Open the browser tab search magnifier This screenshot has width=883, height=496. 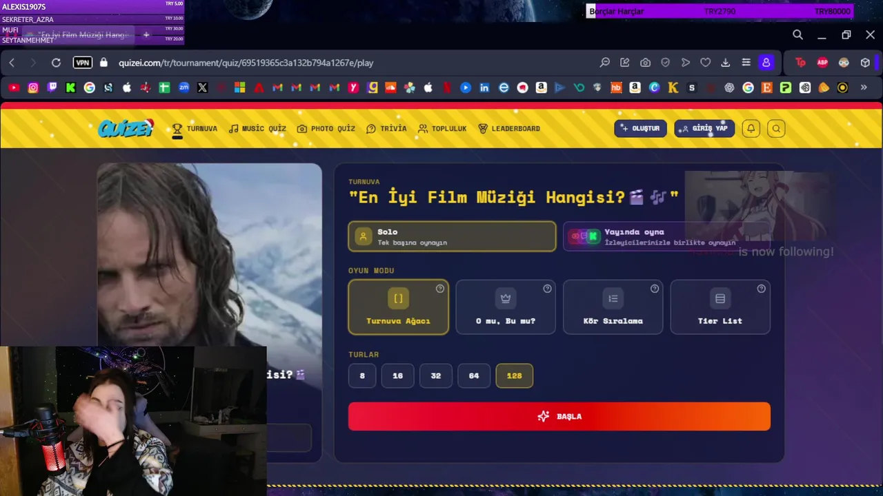tap(797, 35)
